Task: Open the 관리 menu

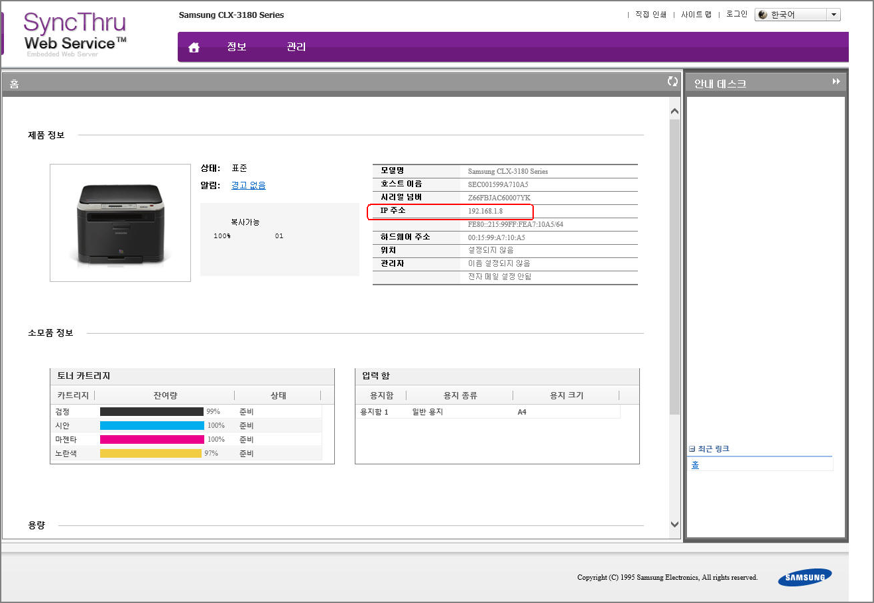Action: pyautogui.click(x=296, y=46)
